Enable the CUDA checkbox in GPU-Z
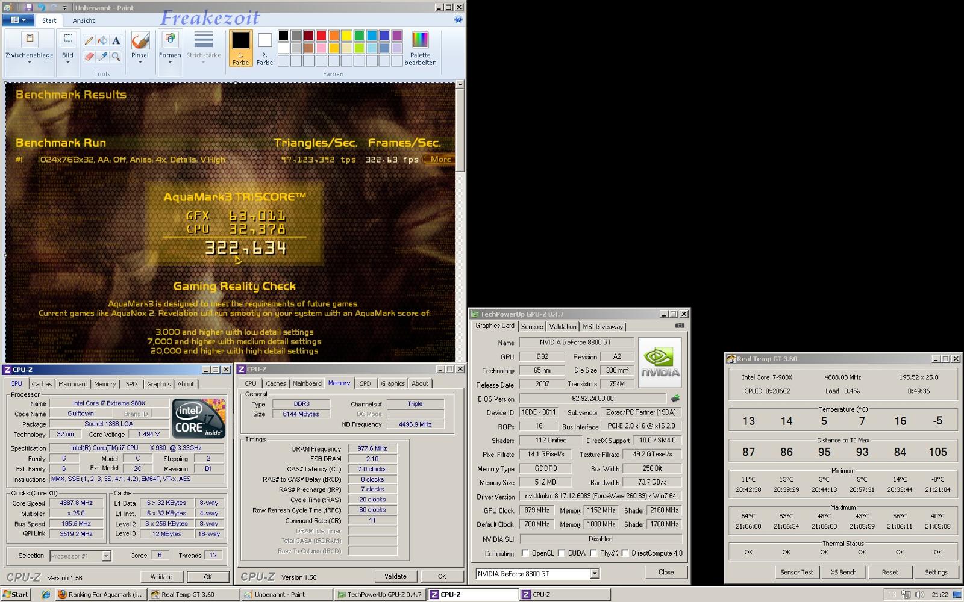The width and height of the screenshot is (964, 602). click(x=562, y=553)
